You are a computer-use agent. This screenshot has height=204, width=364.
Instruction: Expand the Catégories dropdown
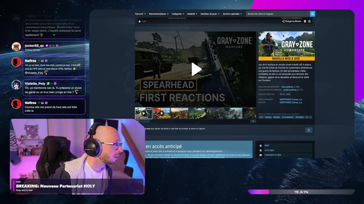pyautogui.click(x=178, y=14)
